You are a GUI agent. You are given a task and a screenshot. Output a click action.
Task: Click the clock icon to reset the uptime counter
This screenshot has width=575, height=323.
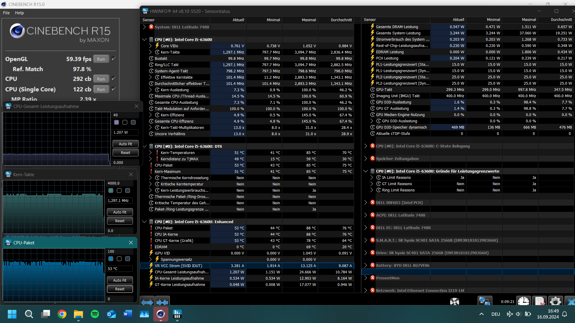pos(523,301)
